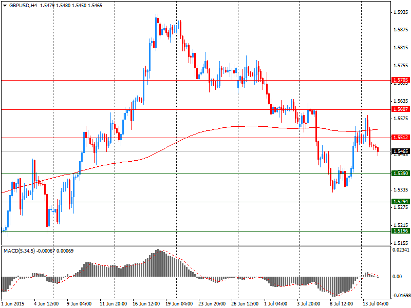Click the 23 Jun 20:00 time label
This screenshot has width=411, height=308.
[x=212, y=304]
